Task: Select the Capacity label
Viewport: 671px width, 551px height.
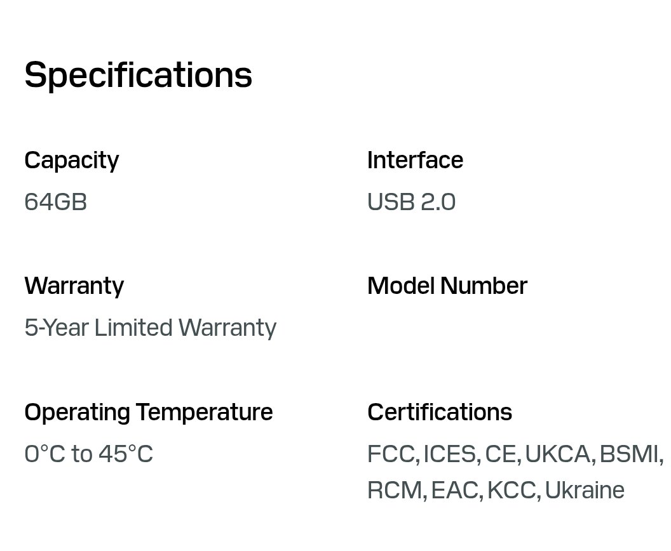Action: pyautogui.click(x=72, y=160)
